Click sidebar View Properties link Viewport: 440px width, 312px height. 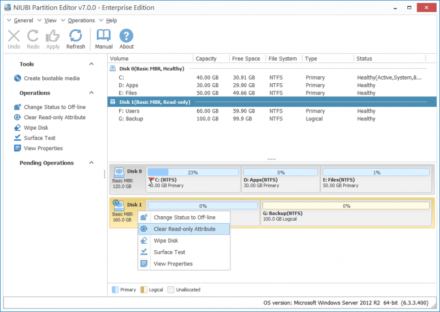(43, 149)
